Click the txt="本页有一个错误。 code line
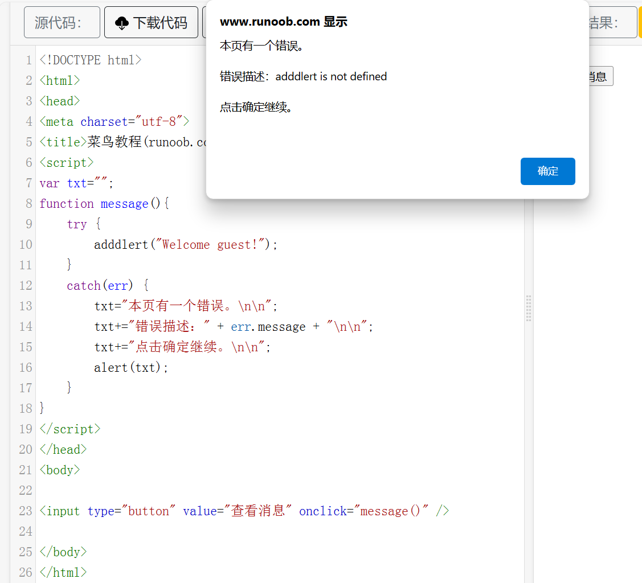This screenshot has height=583, width=642. point(186,306)
